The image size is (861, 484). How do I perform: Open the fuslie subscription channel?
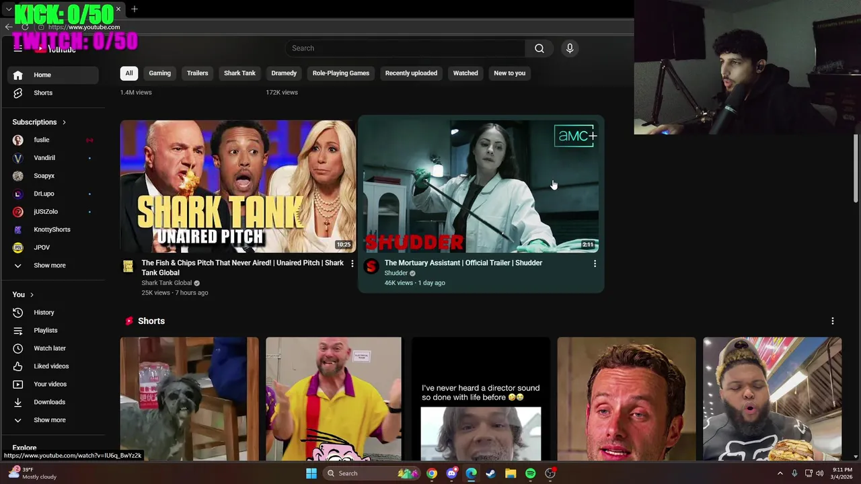[53, 140]
